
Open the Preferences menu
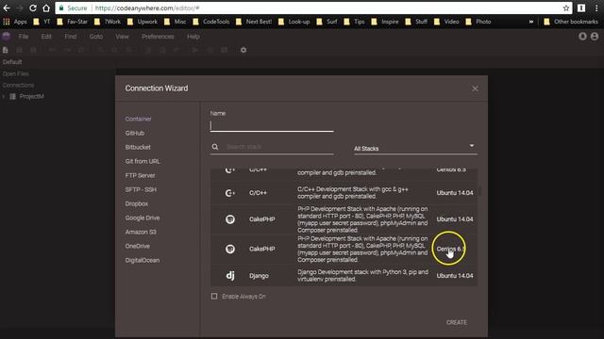[x=158, y=37]
